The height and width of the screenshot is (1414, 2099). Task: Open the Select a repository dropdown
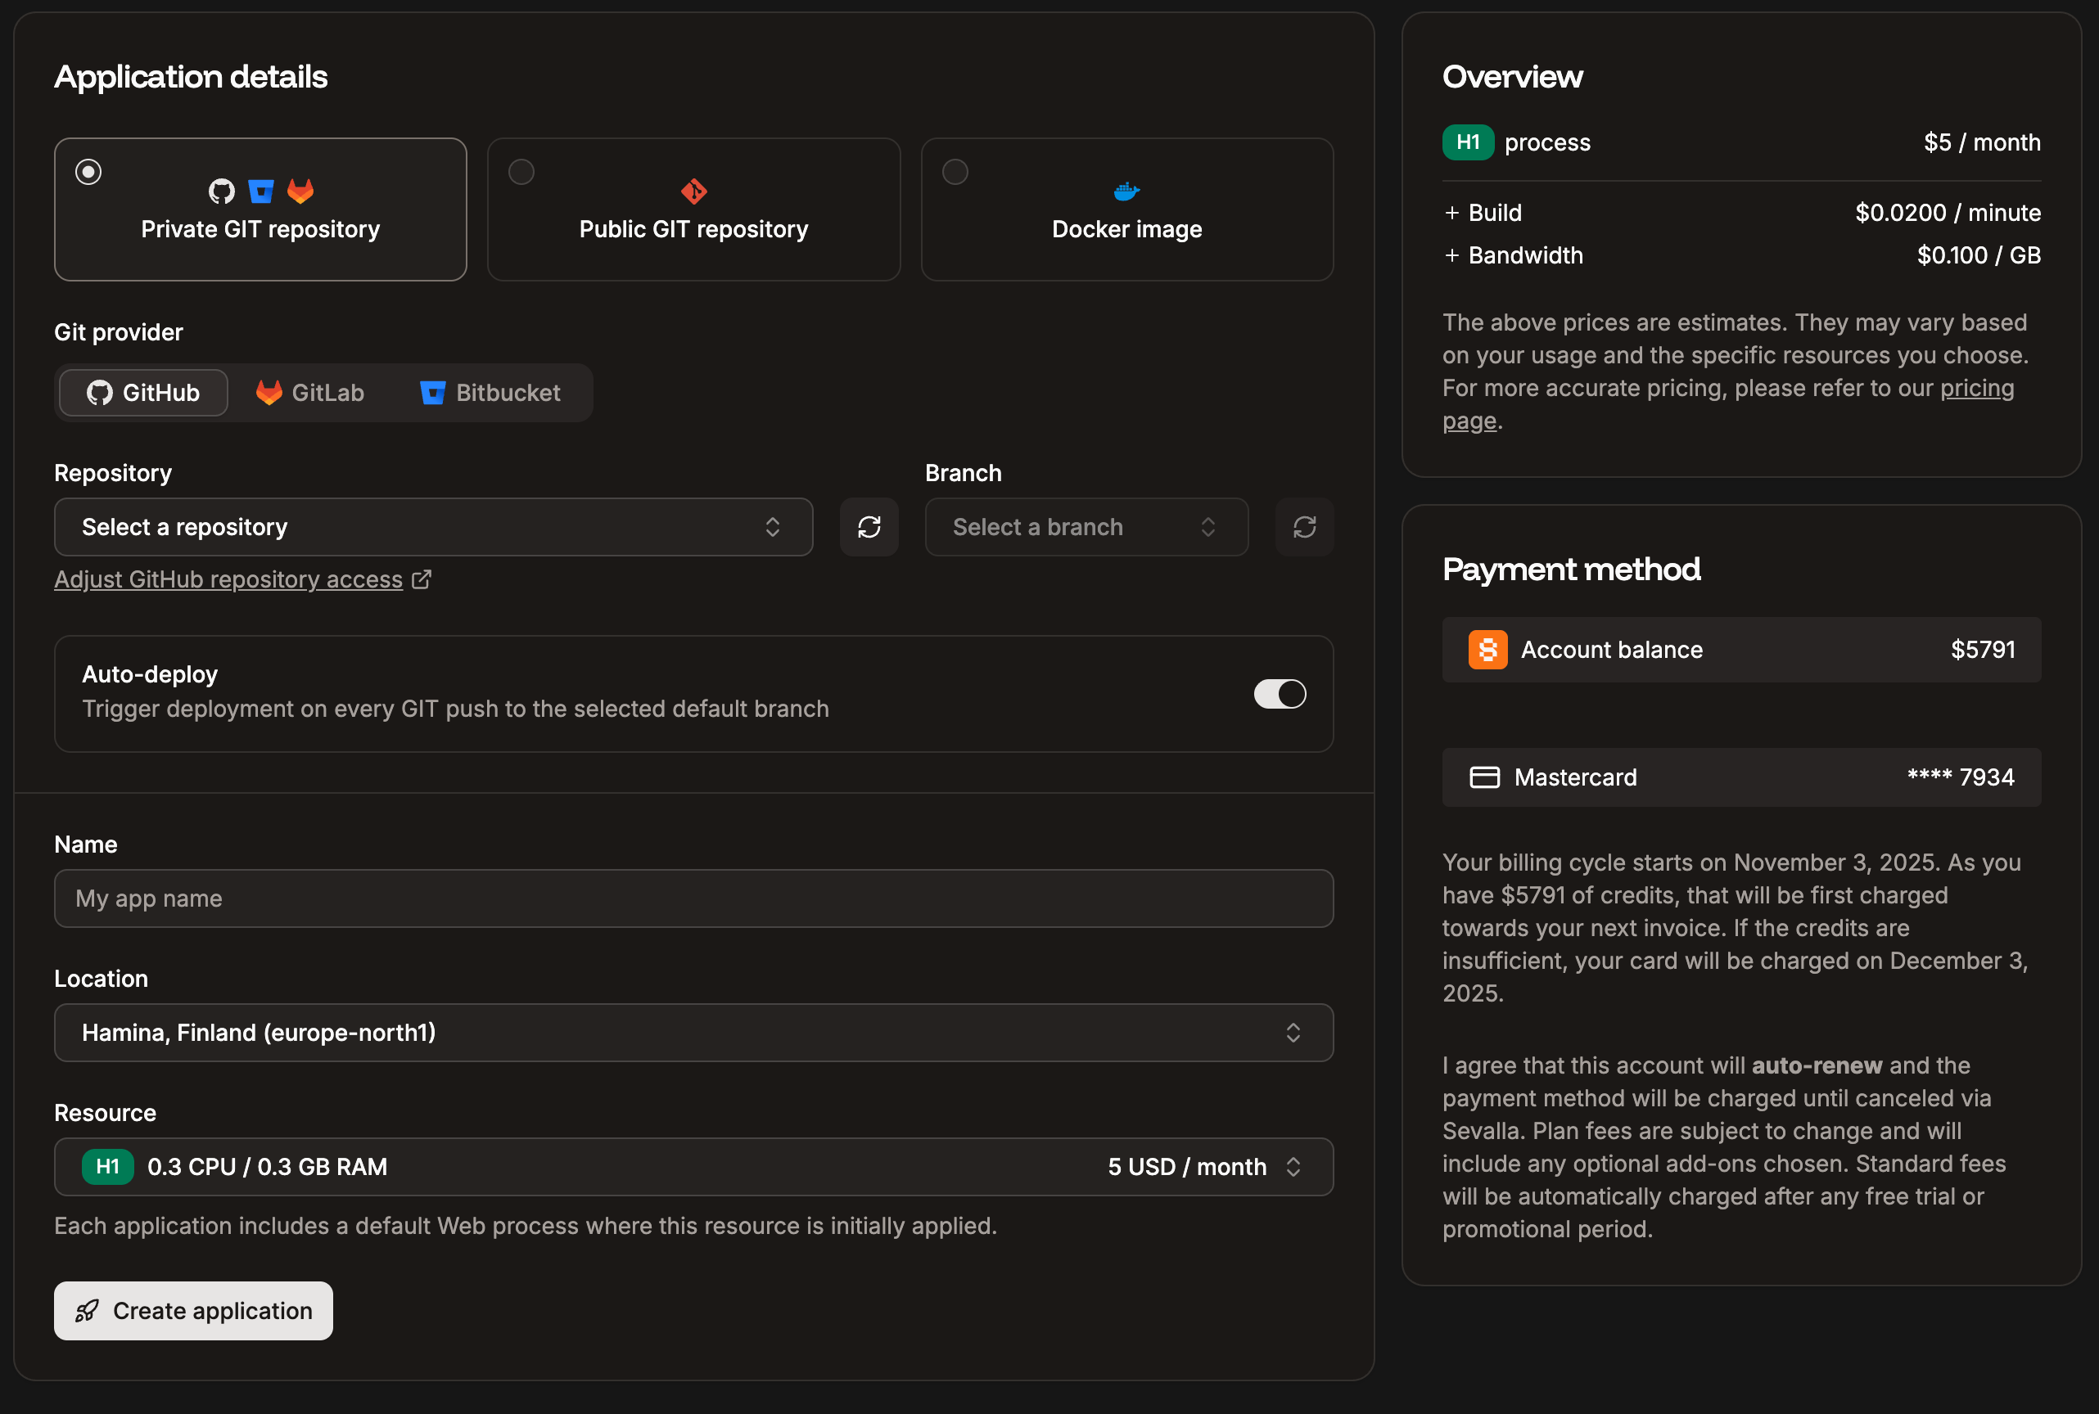click(x=432, y=527)
